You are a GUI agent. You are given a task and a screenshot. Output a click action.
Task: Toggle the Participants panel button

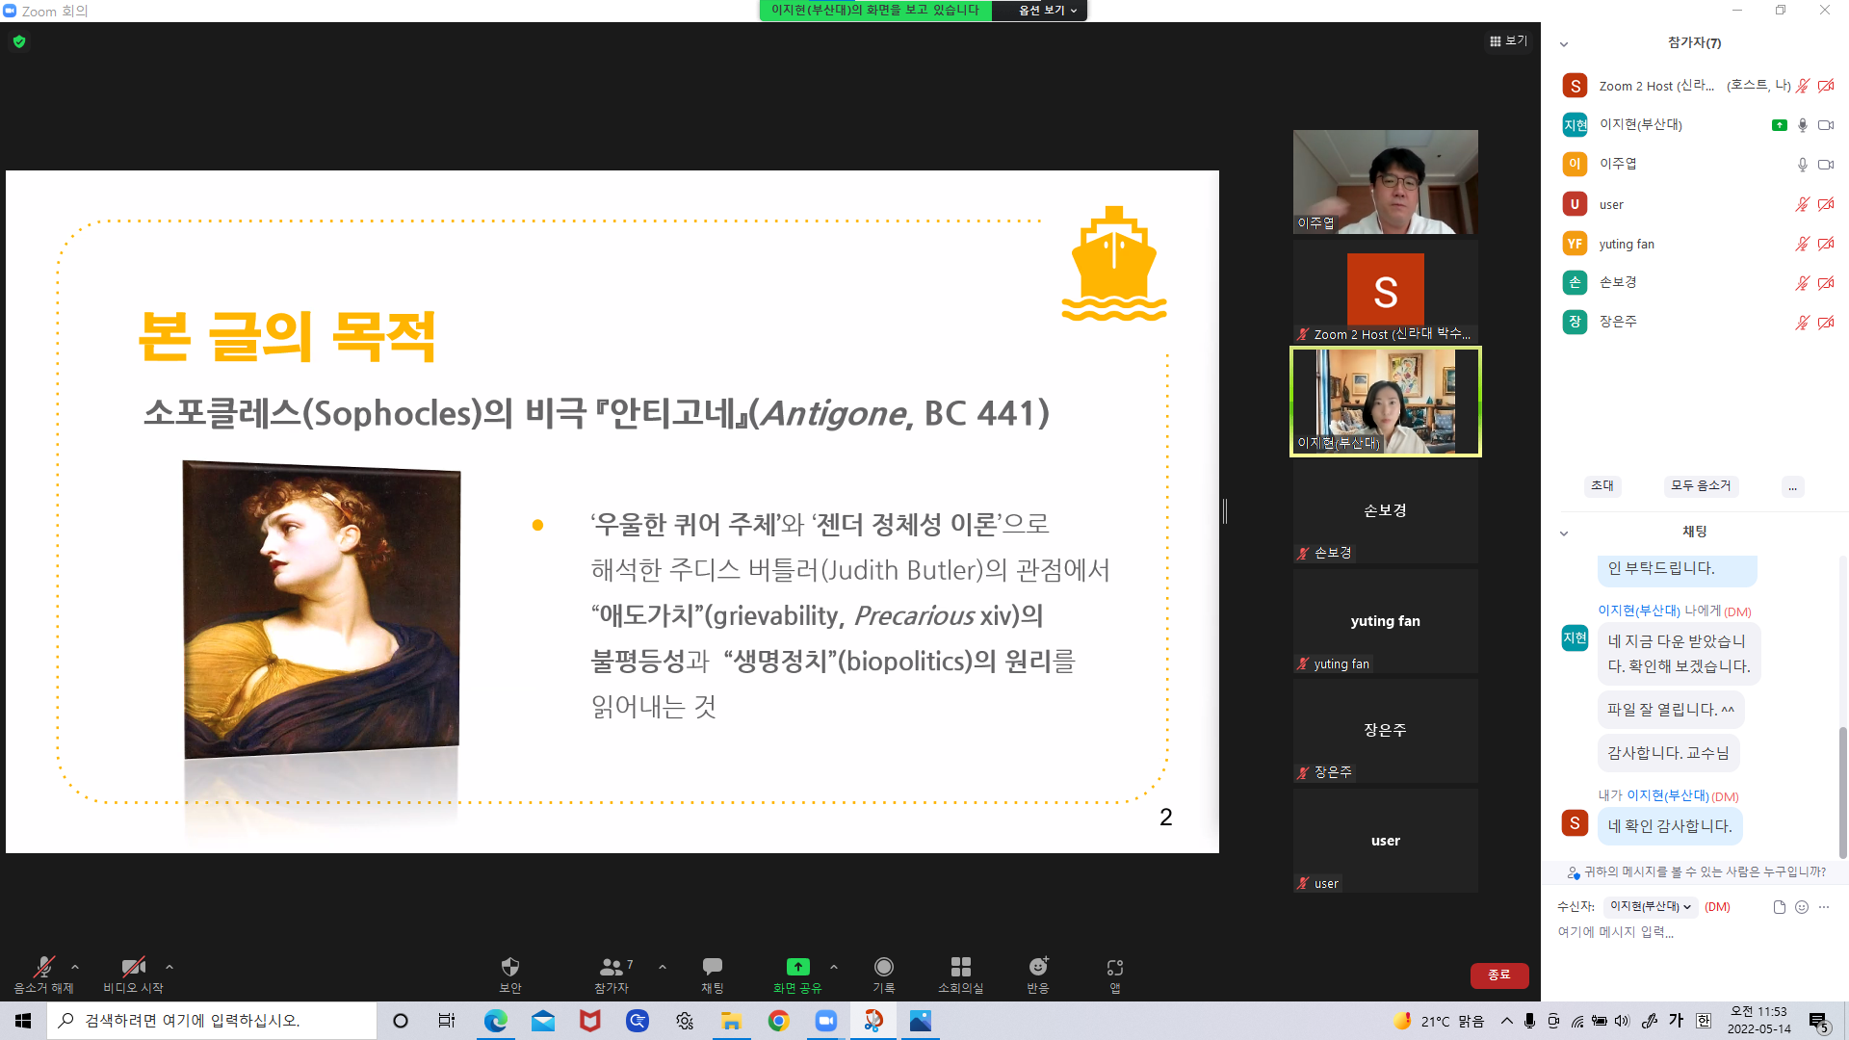(612, 967)
